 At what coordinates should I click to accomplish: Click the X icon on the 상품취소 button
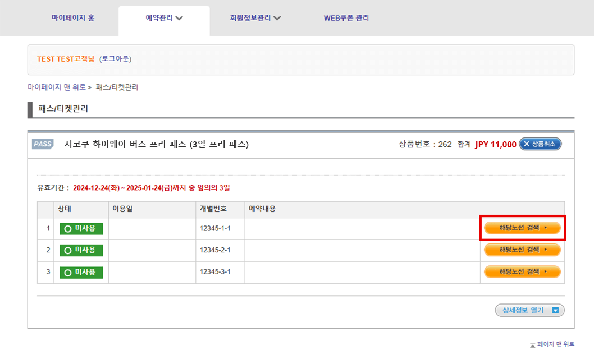click(527, 144)
